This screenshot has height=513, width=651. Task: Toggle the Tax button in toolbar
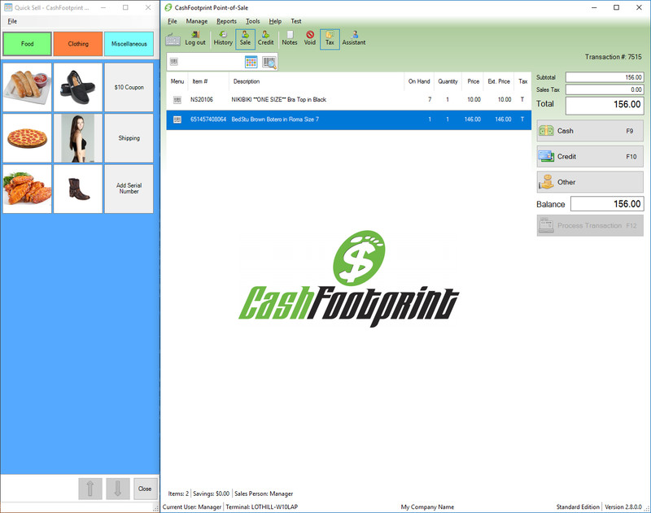point(330,39)
